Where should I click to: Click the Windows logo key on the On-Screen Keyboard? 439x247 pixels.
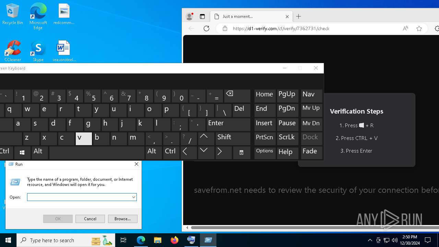22,152
